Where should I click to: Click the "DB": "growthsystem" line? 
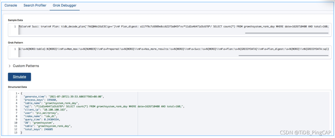(39, 123)
